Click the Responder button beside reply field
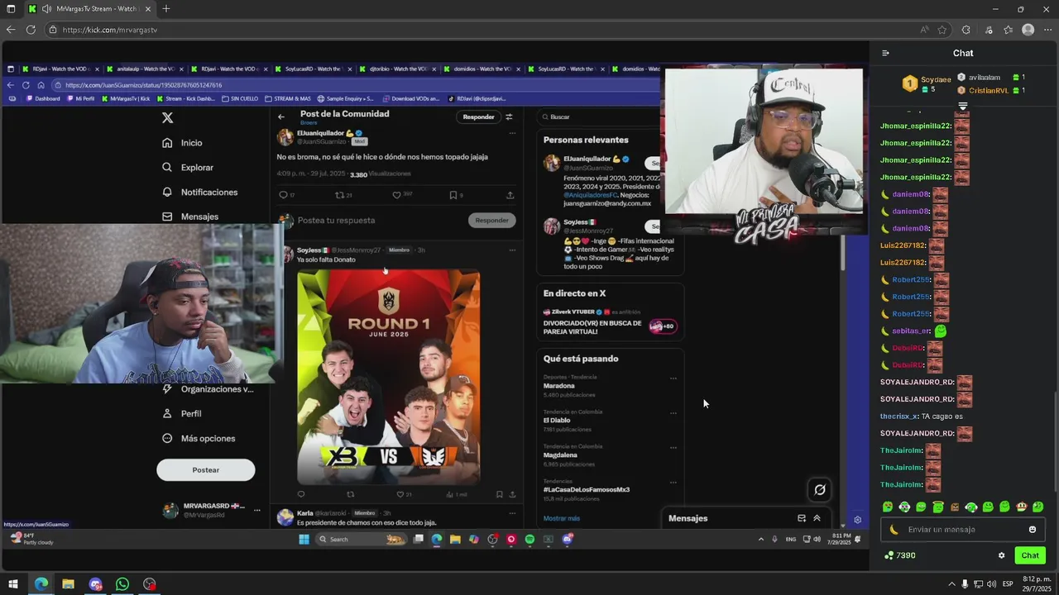1059x595 pixels. (x=491, y=221)
